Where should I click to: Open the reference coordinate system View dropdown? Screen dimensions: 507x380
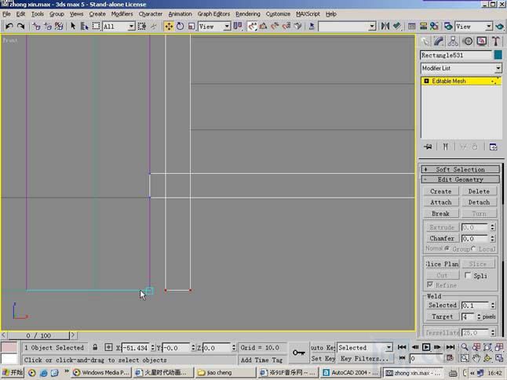click(214, 27)
